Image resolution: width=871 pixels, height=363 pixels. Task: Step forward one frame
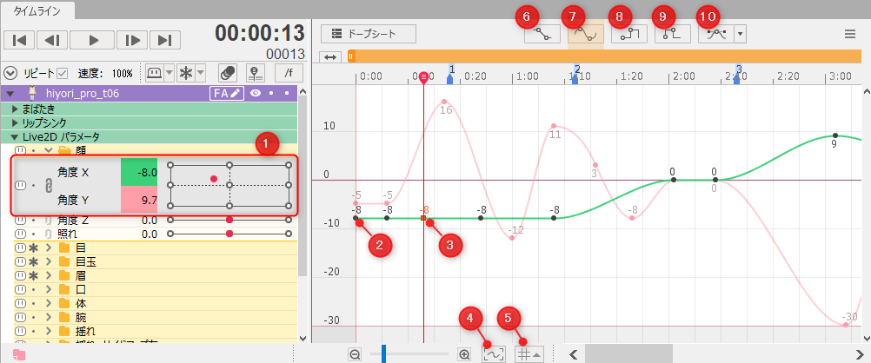click(x=132, y=40)
